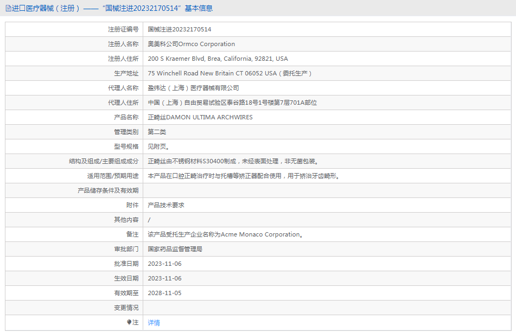Open the 详情 details link
The width and height of the screenshot is (516, 332).
coord(154,323)
